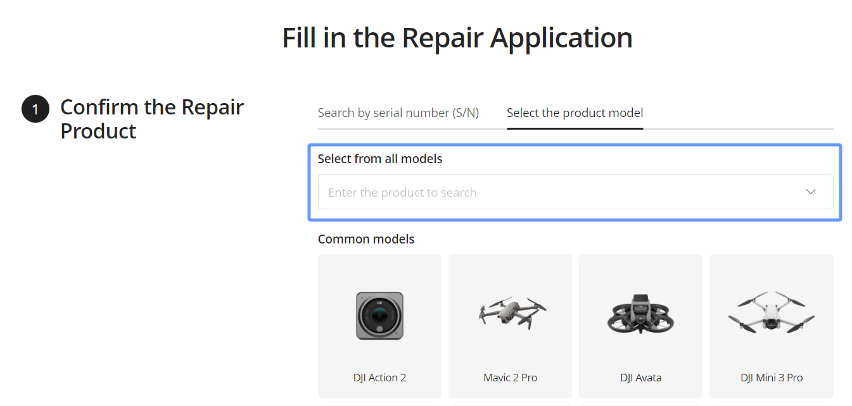852x406 pixels.
Task: Click the step 1 circle indicator
Action: click(35, 108)
